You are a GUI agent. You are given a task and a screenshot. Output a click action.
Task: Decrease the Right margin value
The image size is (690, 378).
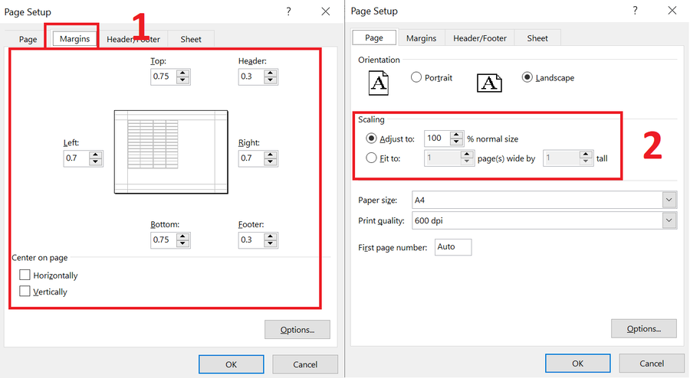coord(271,162)
